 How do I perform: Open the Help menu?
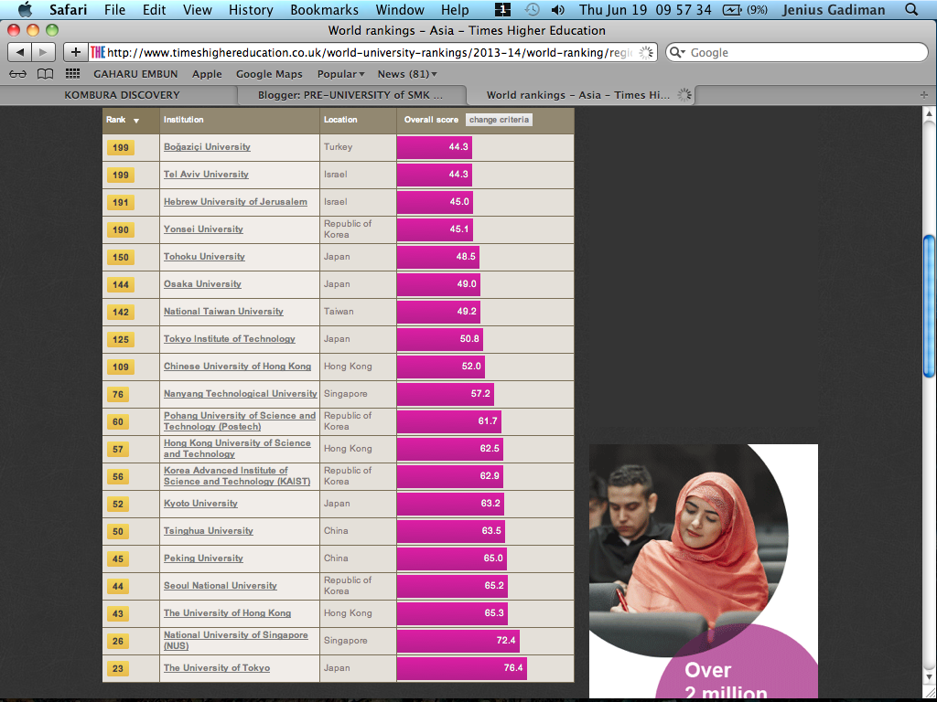[455, 9]
